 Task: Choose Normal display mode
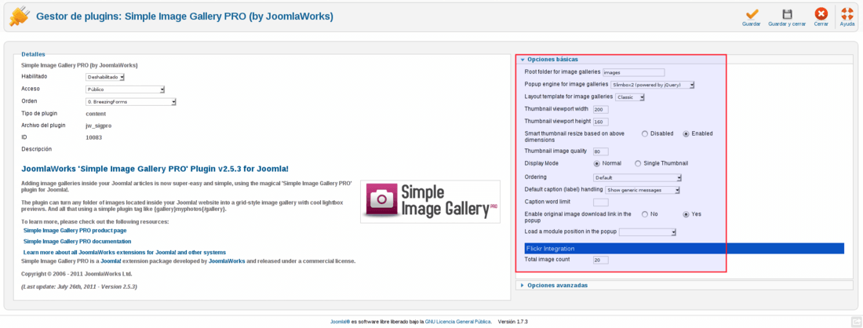(x=596, y=163)
